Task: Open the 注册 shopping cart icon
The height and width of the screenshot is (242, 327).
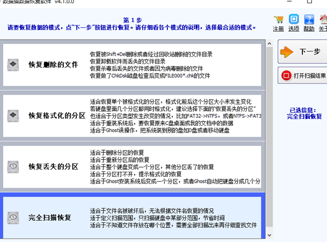Action: point(278,20)
